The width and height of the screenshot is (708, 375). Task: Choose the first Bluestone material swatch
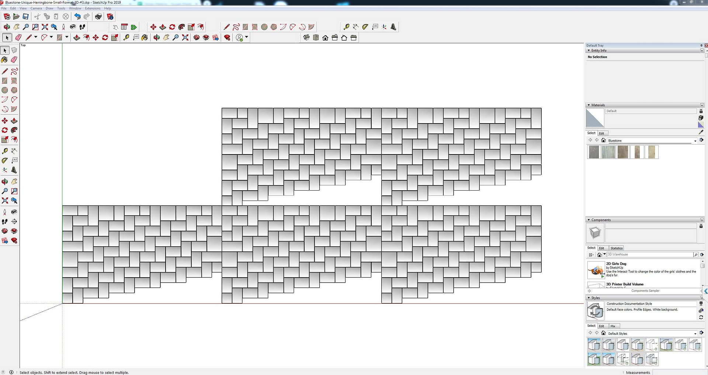pos(594,152)
